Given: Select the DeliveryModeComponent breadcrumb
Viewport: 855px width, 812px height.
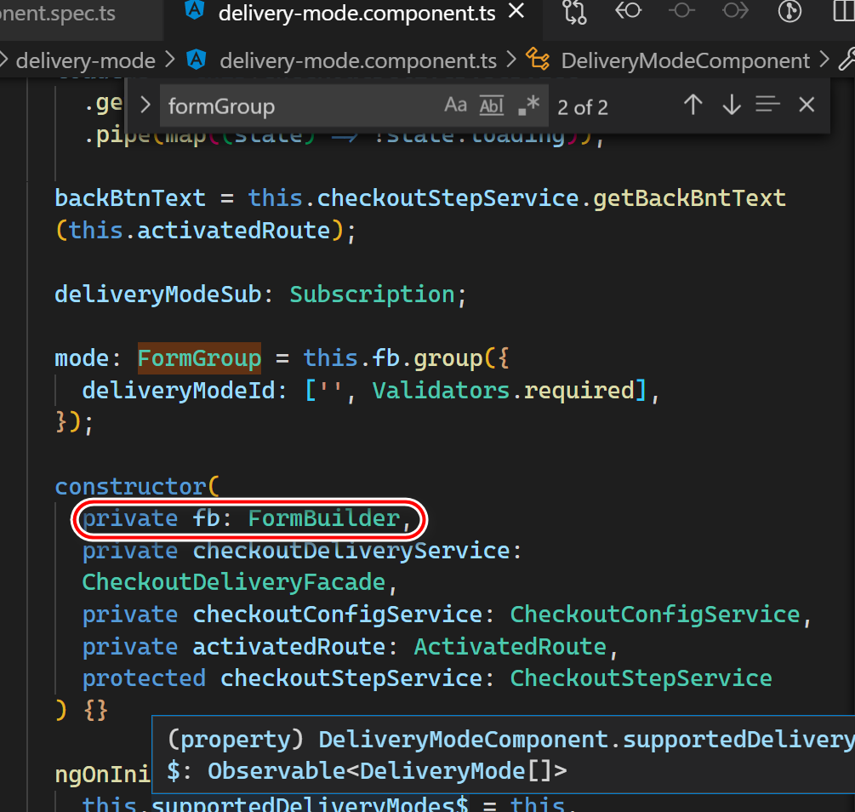Looking at the screenshot, I should (685, 60).
